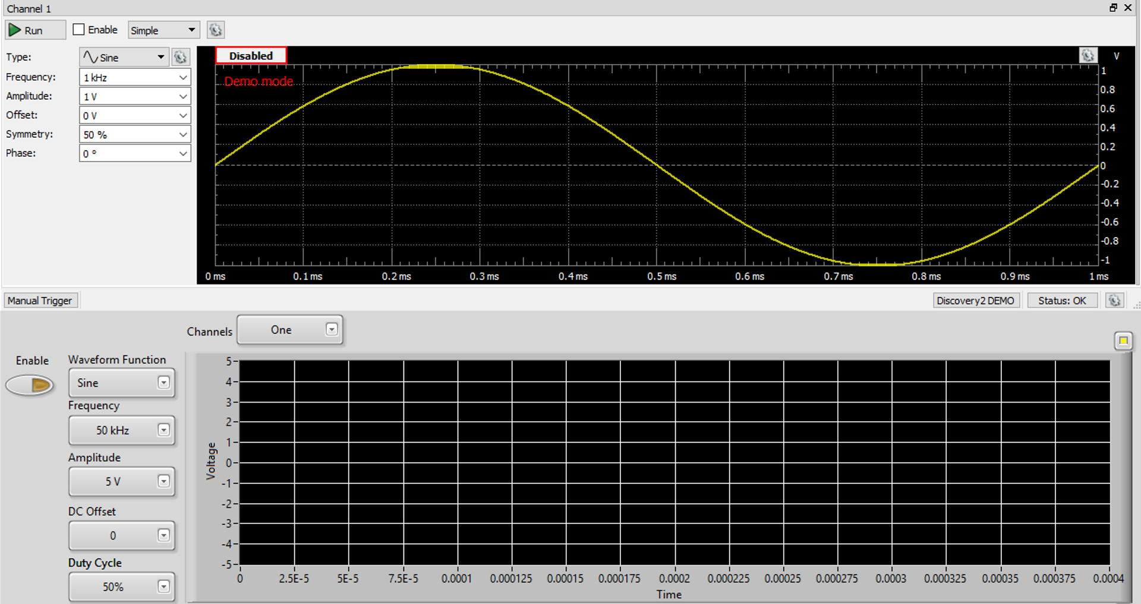Click the yellow LED indicator above the lower graph
The height and width of the screenshot is (604, 1141).
(1123, 341)
